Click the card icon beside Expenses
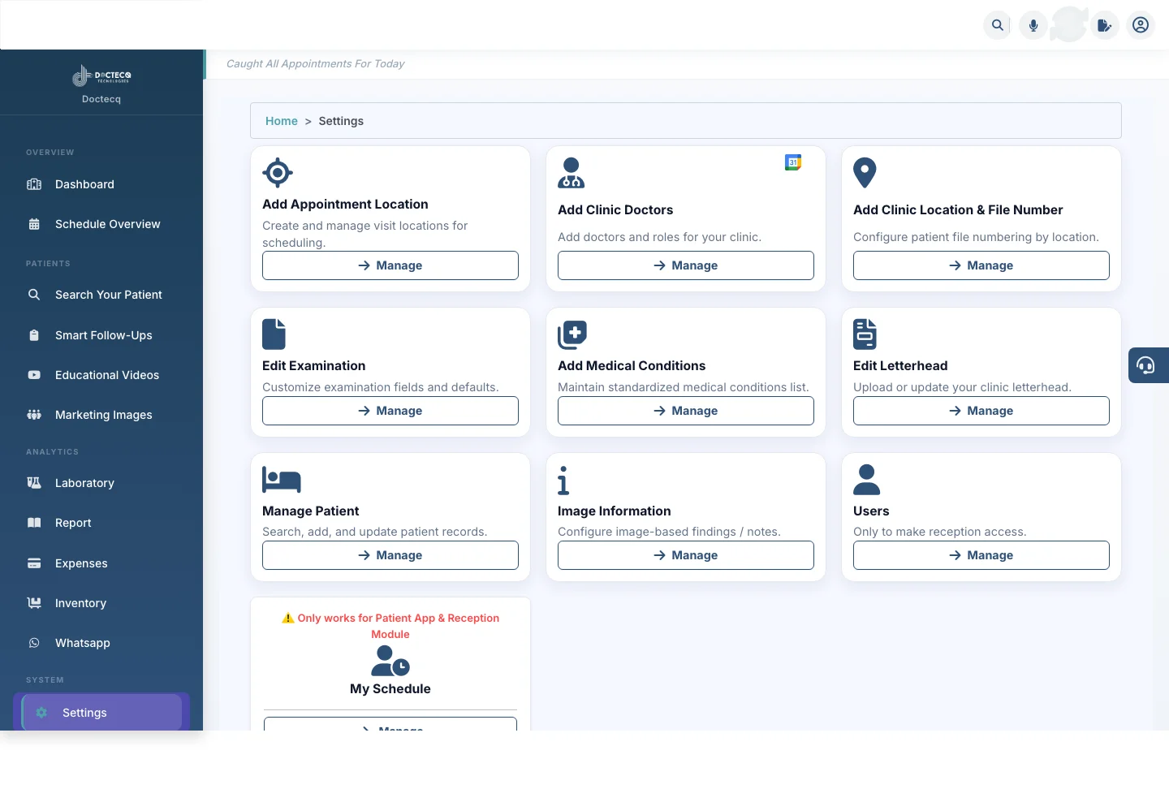Image resolution: width=1169 pixels, height=789 pixels. click(34, 563)
